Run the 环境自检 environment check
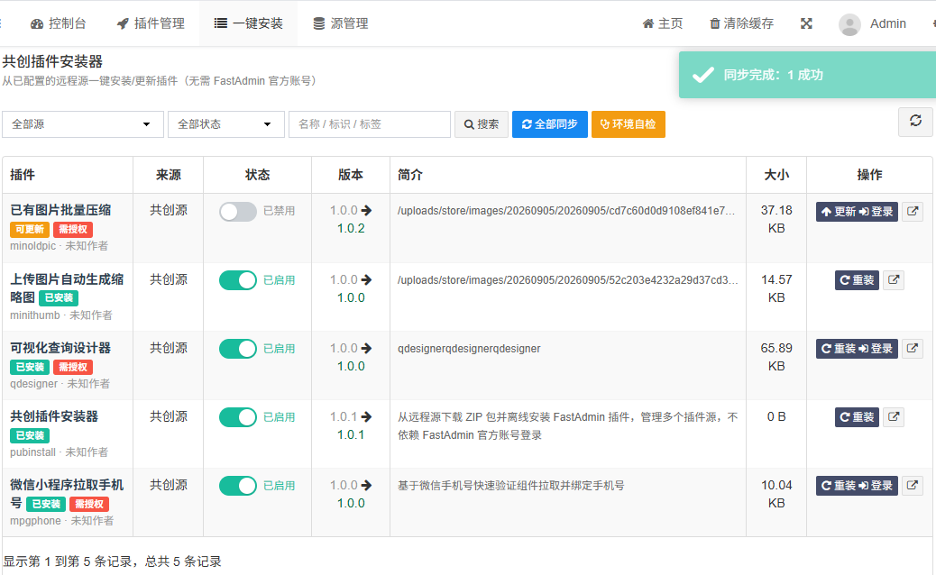 coord(628,124)
